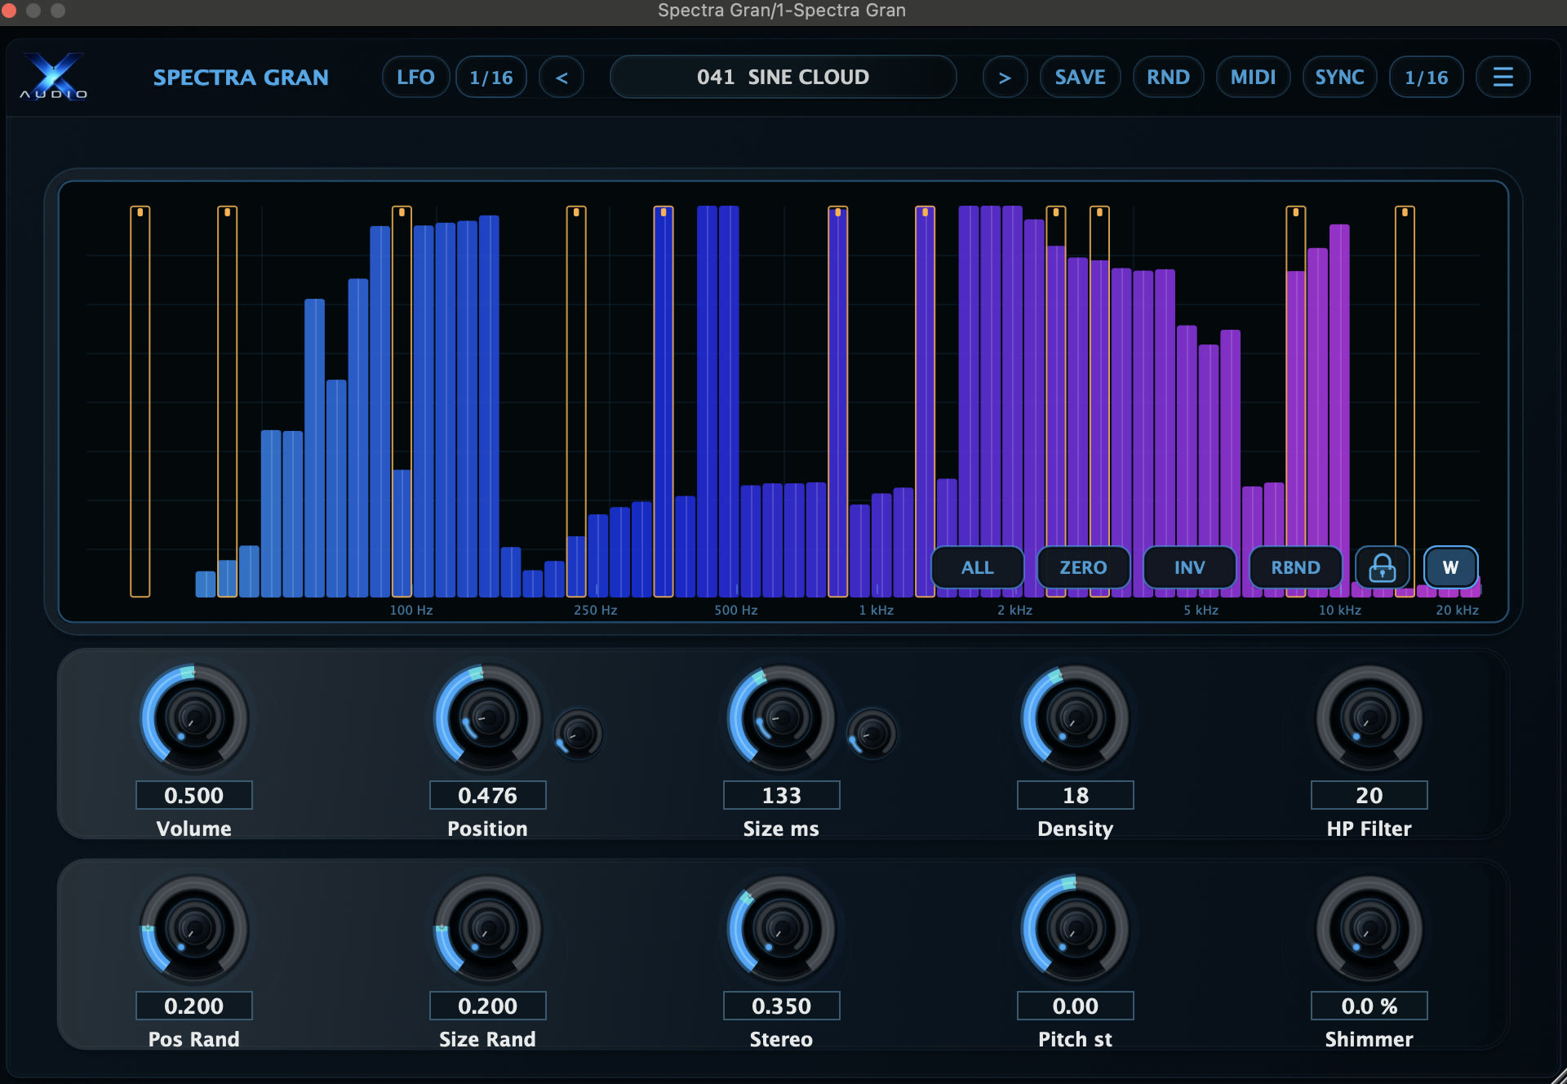The image size is (1567, 1084).
Task: Toggle the band lock icon
Action: [x=1382, y=567]
